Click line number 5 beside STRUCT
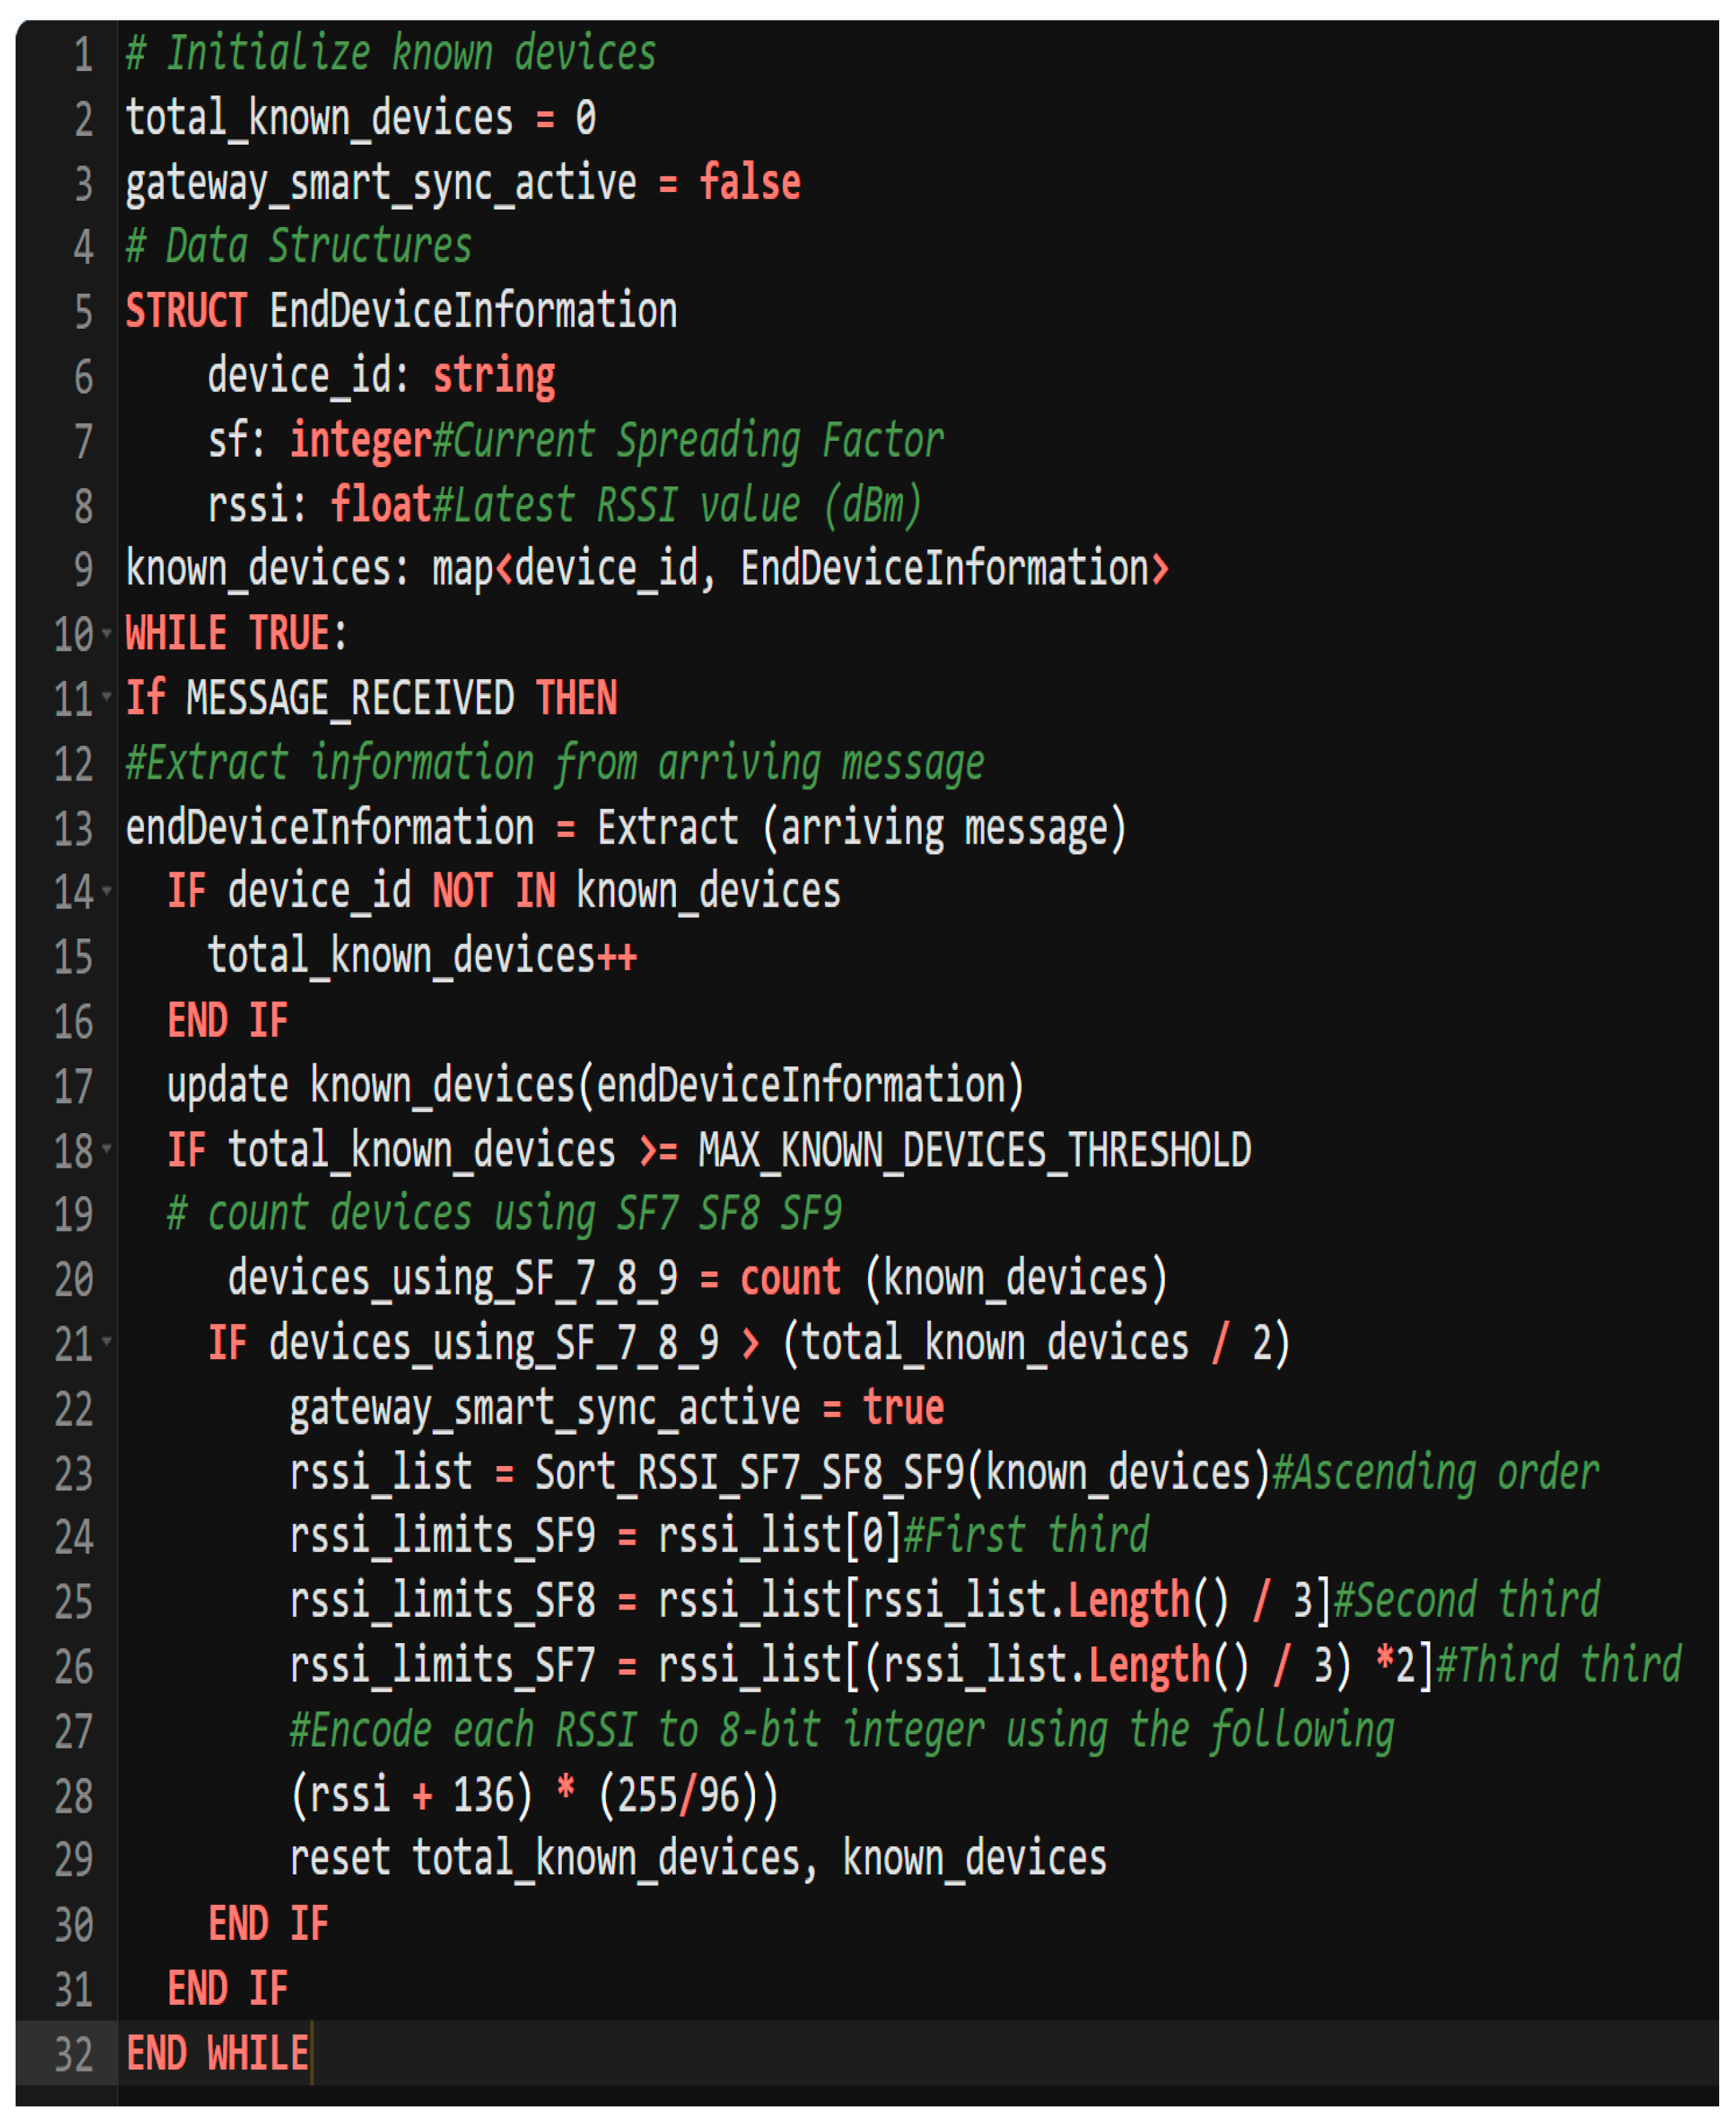This screenshot has width=1736, height=2117. 83,312
